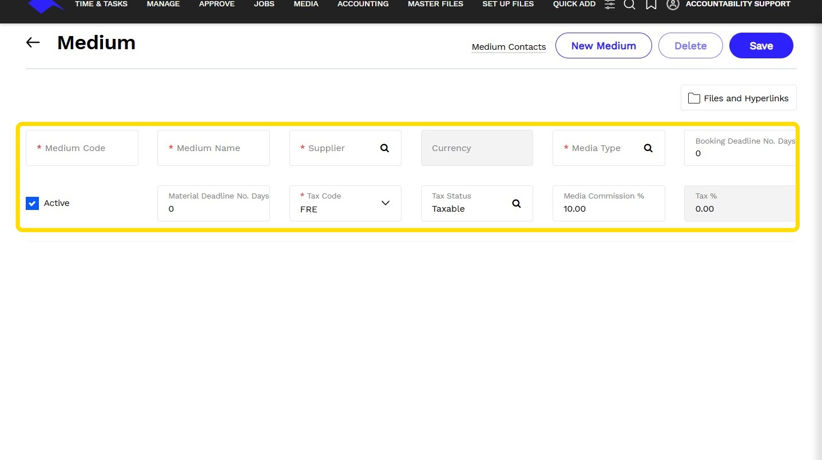Viewport: 822px width, 460px height.
Task: Click the Medium Contacts link
Action: (509, 47)
